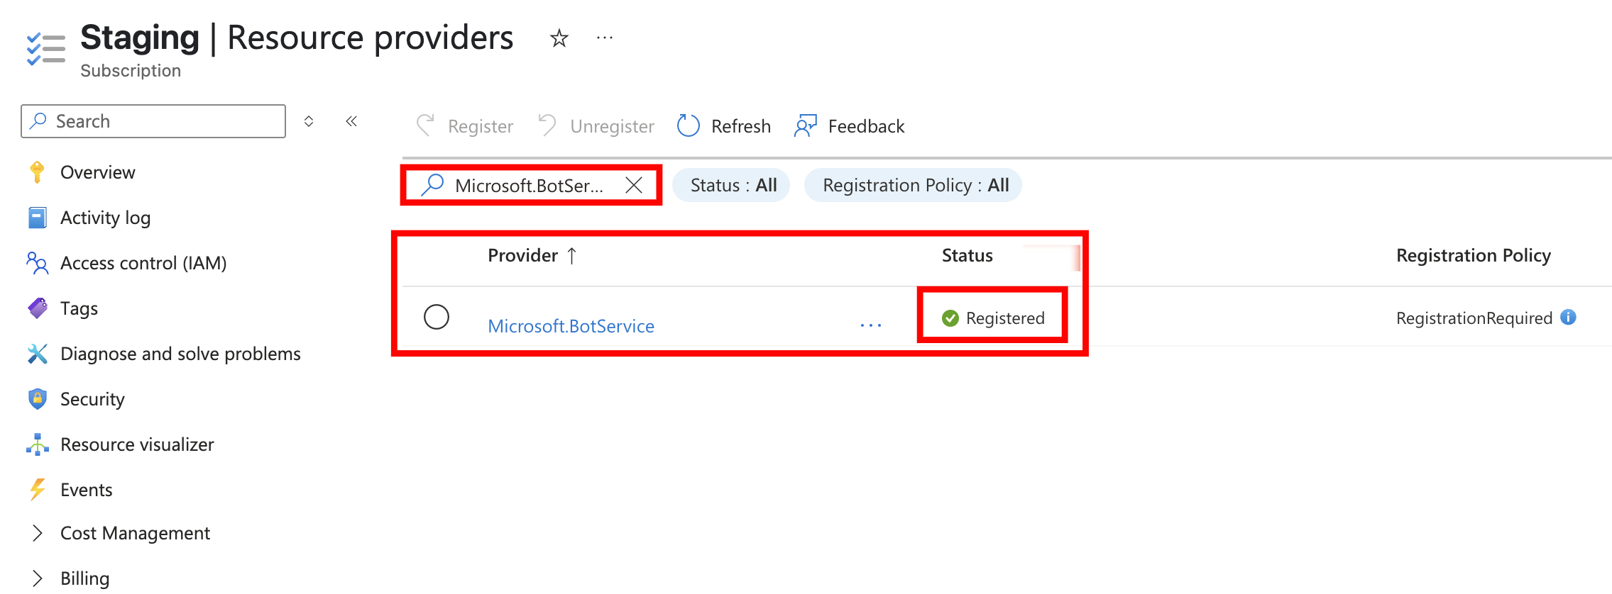Open Overview in the sidebar
Screen dimensions: 1612x594
click(x=97, y=172)
